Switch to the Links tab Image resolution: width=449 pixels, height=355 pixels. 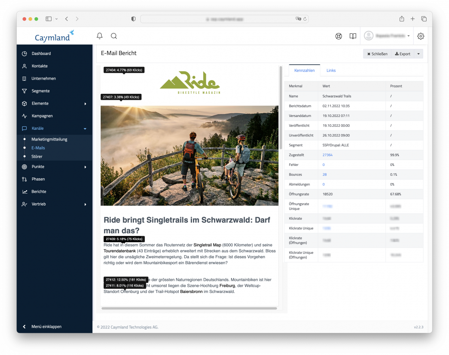click(331, 70)
